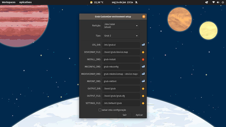Click the Sair button
The height and width of the screenshot is (127, 226).
pos(124,115)
